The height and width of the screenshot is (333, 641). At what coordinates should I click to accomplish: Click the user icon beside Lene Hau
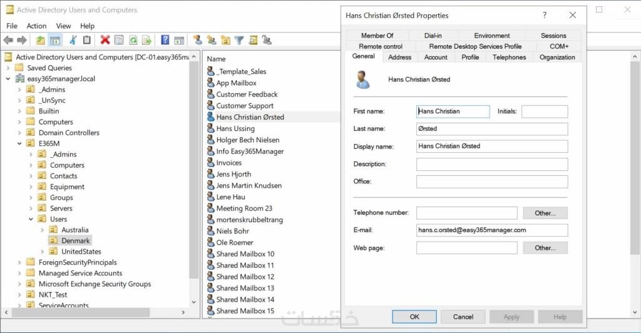(210, 197)
